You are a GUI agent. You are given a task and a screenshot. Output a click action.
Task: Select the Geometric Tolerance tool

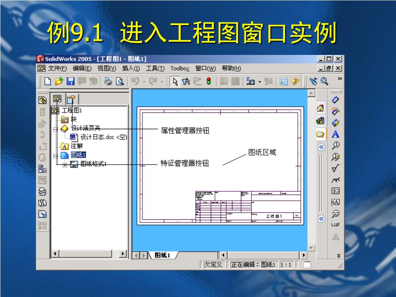[x=335, y=191]
